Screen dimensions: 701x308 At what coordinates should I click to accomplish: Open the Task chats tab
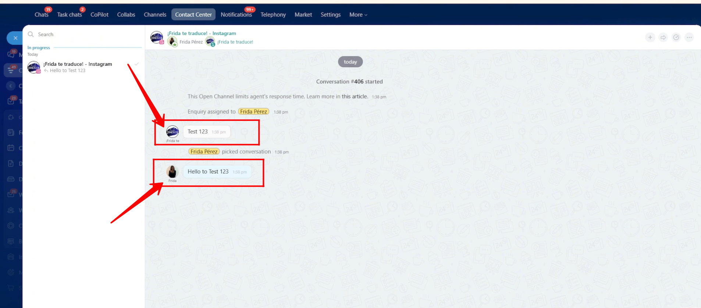point(69,15)
